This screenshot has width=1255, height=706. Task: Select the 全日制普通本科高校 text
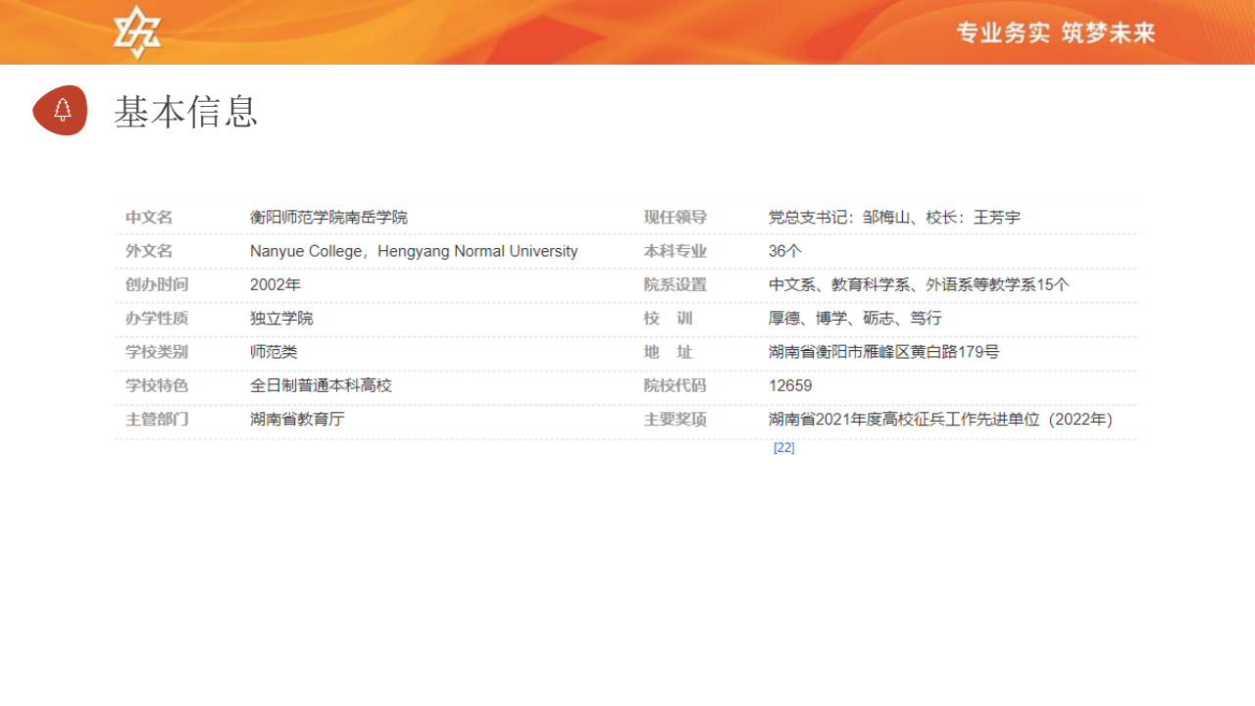point(321,385)
